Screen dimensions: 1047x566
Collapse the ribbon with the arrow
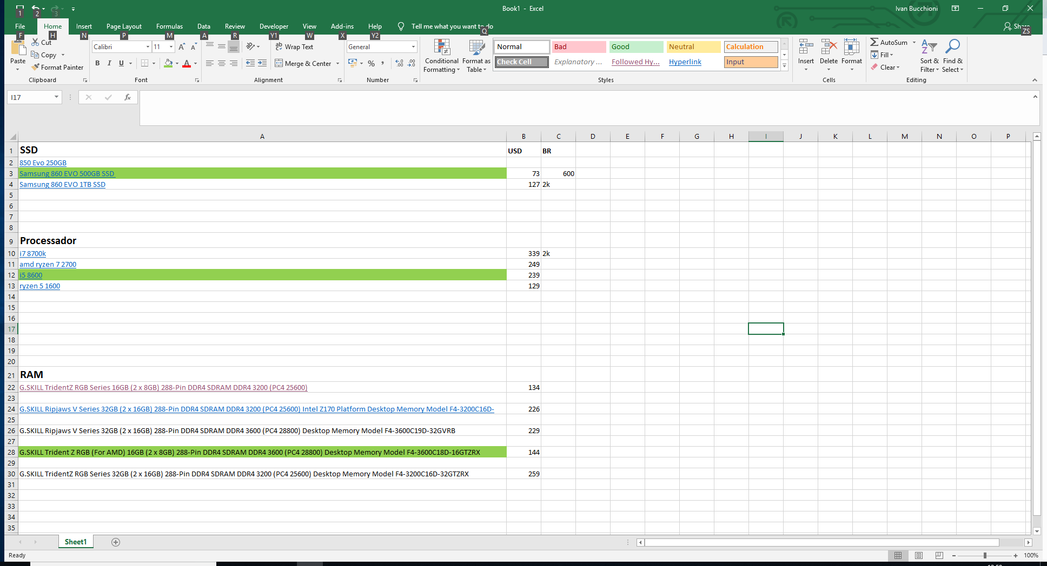1035,80
